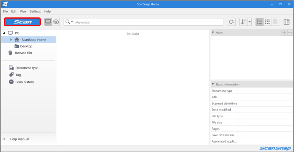Image resolution: width=294 pixels, height=152 pixels.
Task: Click the Recycle Bin trash icon
Action: pos(10,53)
